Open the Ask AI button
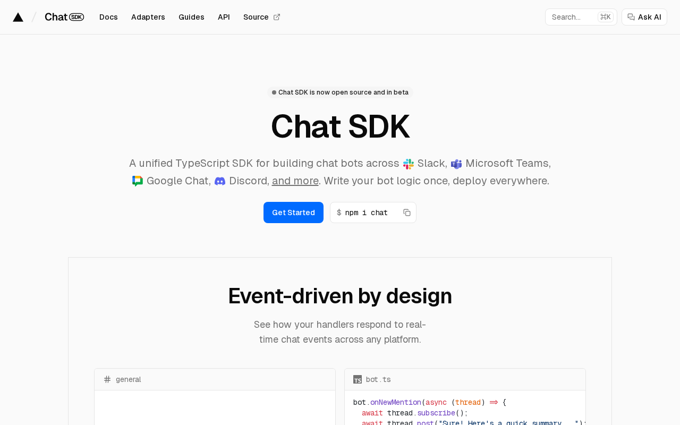 644,17
